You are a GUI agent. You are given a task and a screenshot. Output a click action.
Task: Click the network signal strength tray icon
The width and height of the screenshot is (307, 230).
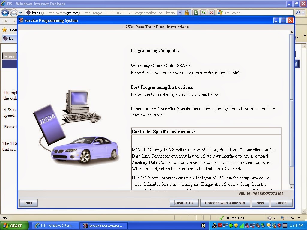[241, 225]
